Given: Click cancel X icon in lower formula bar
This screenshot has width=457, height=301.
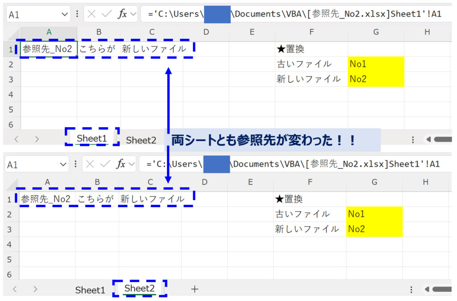Looking at the screenshot, I should point(90,164).
